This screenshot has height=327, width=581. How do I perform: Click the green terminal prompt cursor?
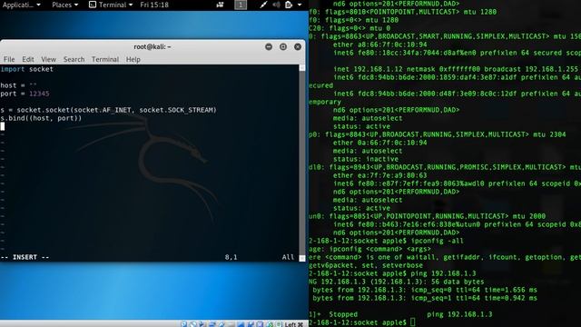tap(413, 322)
